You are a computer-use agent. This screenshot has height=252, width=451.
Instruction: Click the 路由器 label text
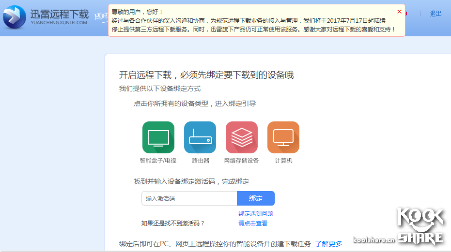click(x=200, y=161)
